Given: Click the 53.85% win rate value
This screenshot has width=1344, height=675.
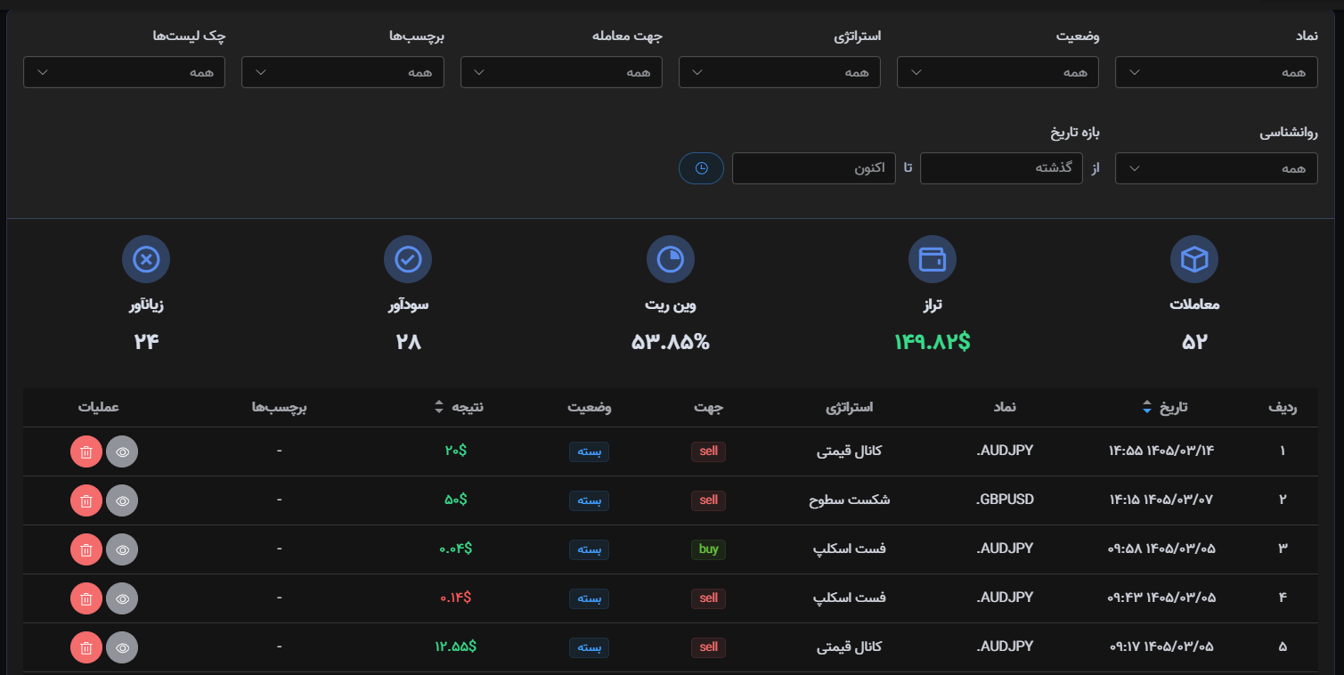Looking at the screenshot, I should [670, 341].
